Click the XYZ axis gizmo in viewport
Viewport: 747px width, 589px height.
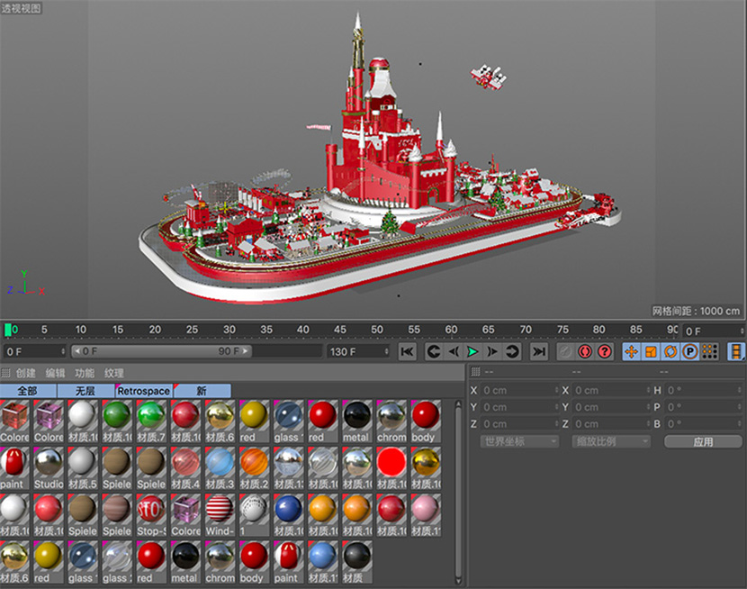[x=26, y=283]
